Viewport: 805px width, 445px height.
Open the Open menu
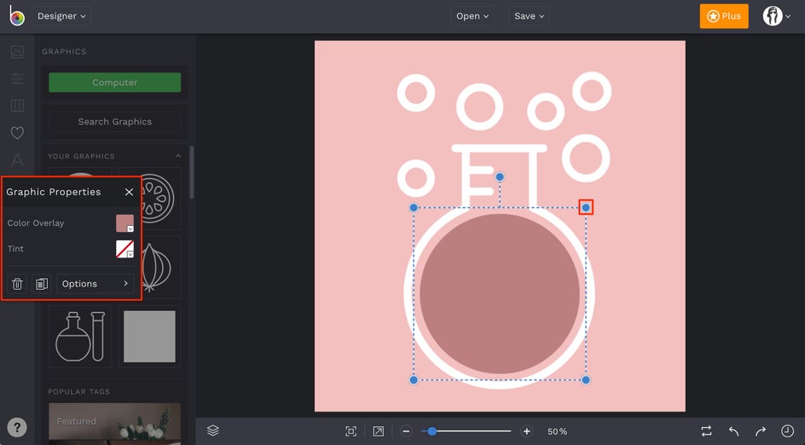click(x=472, y=16)
